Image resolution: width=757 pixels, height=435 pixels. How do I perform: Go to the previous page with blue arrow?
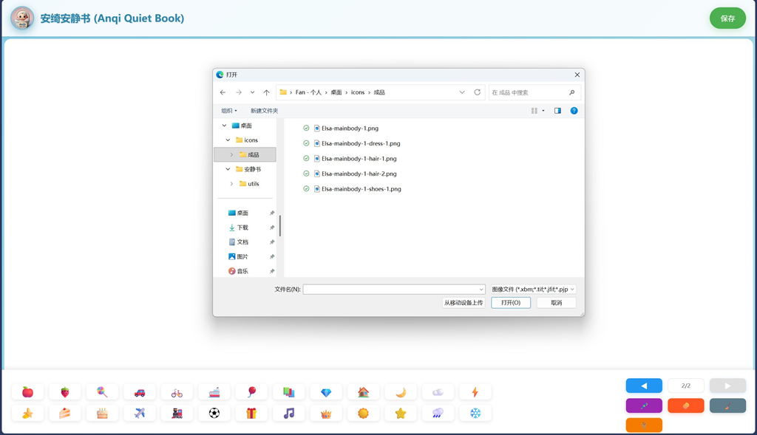click(x=644, y=386)
